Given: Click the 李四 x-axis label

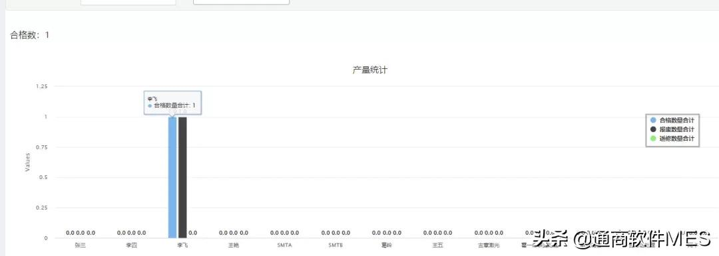Looking at the screenshot, I should pyautogui.click(x=132, y=245).
